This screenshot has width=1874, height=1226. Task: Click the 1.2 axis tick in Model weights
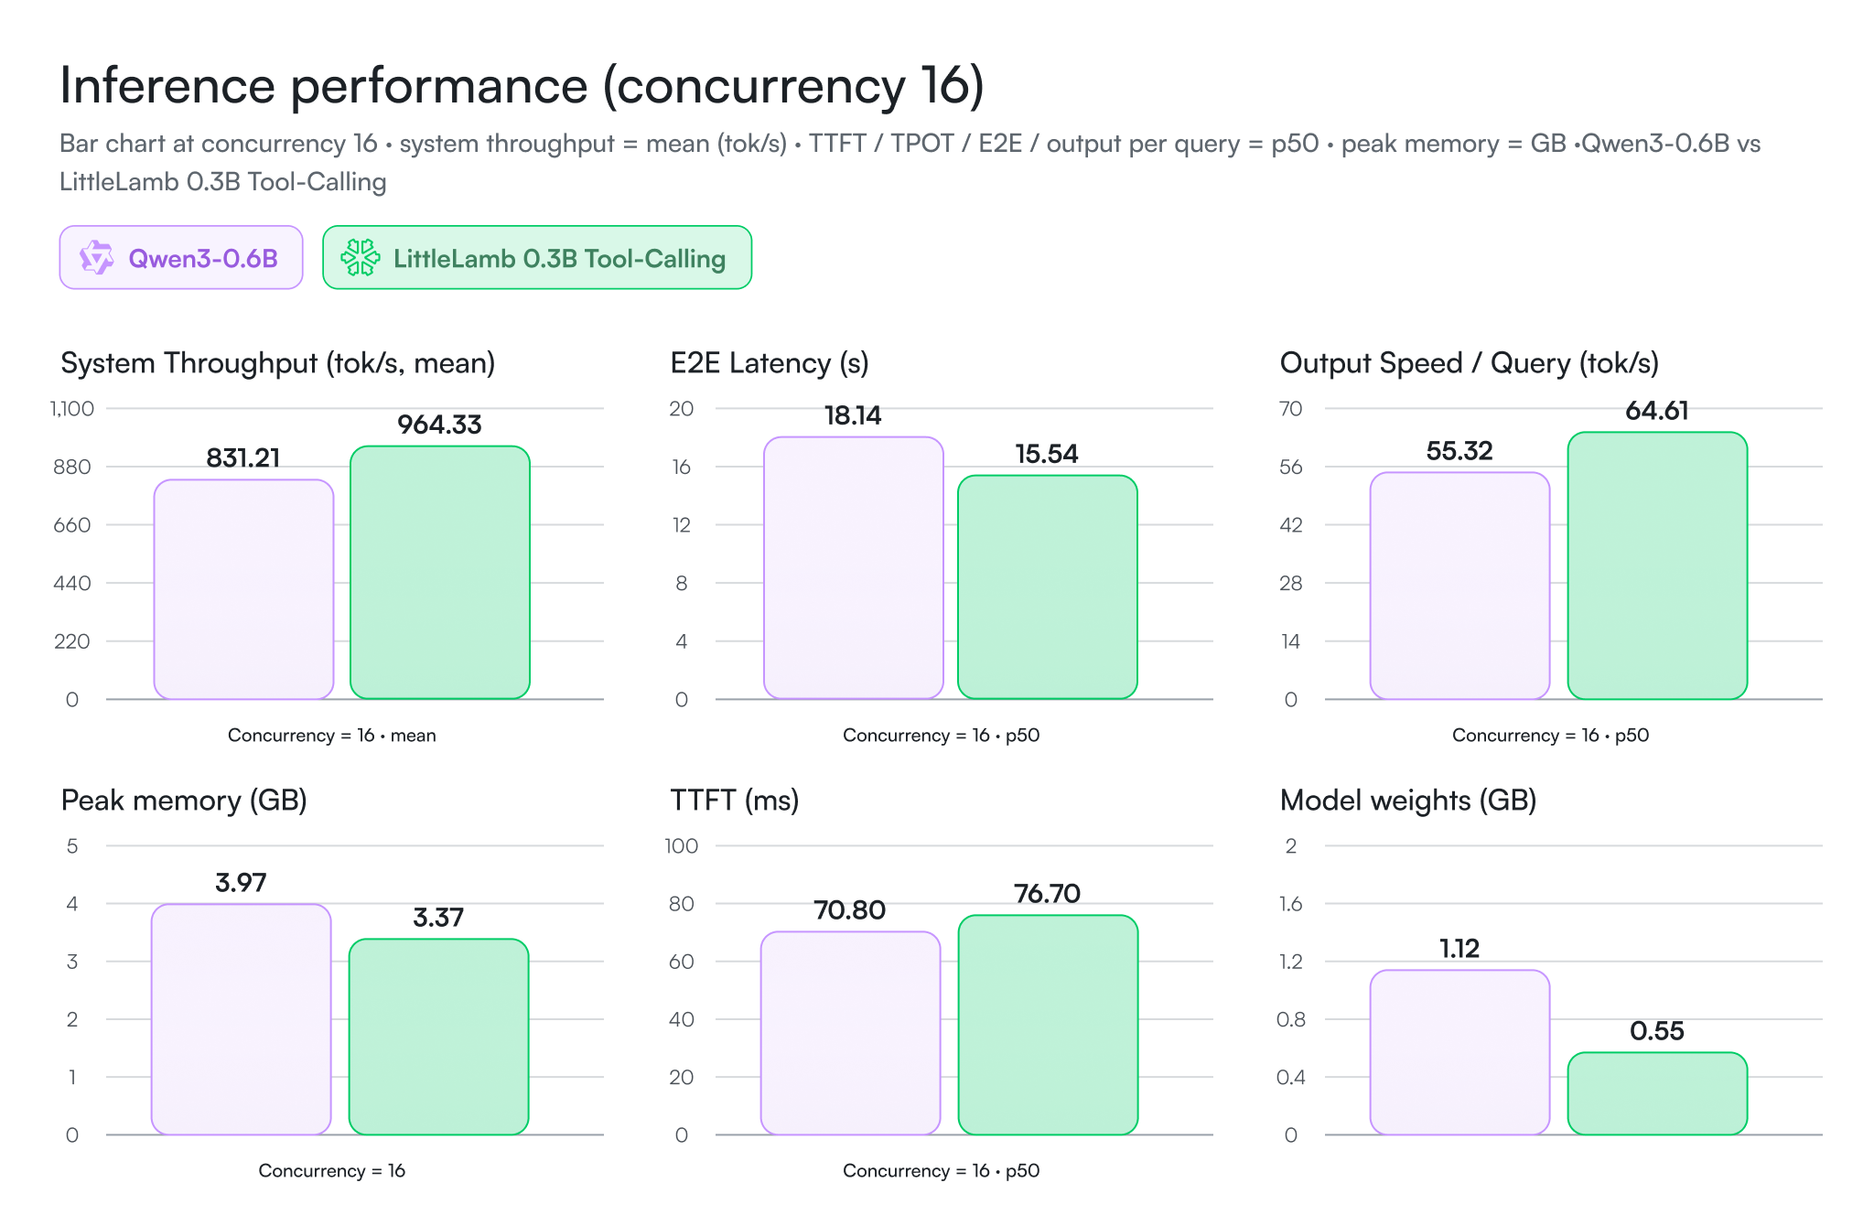tap(1291, 961)
